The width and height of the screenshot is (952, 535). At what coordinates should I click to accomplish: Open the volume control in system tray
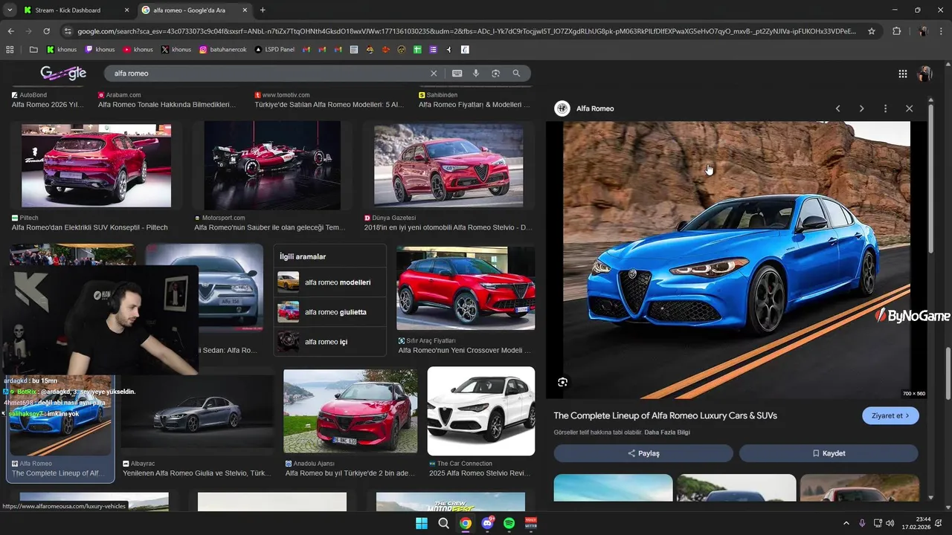pyautogui.click(x=890, y=523)
